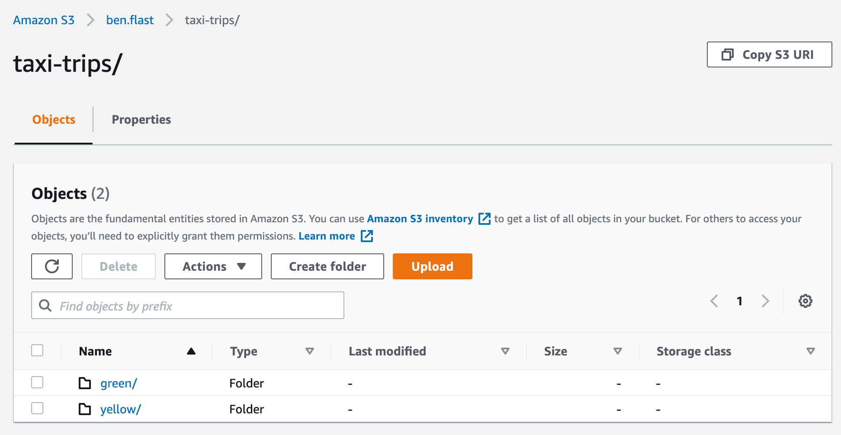The height and width of the screenshot is (435, 841).
Task: Click the refresh objects icon button
Action: (x=52, y=266)
